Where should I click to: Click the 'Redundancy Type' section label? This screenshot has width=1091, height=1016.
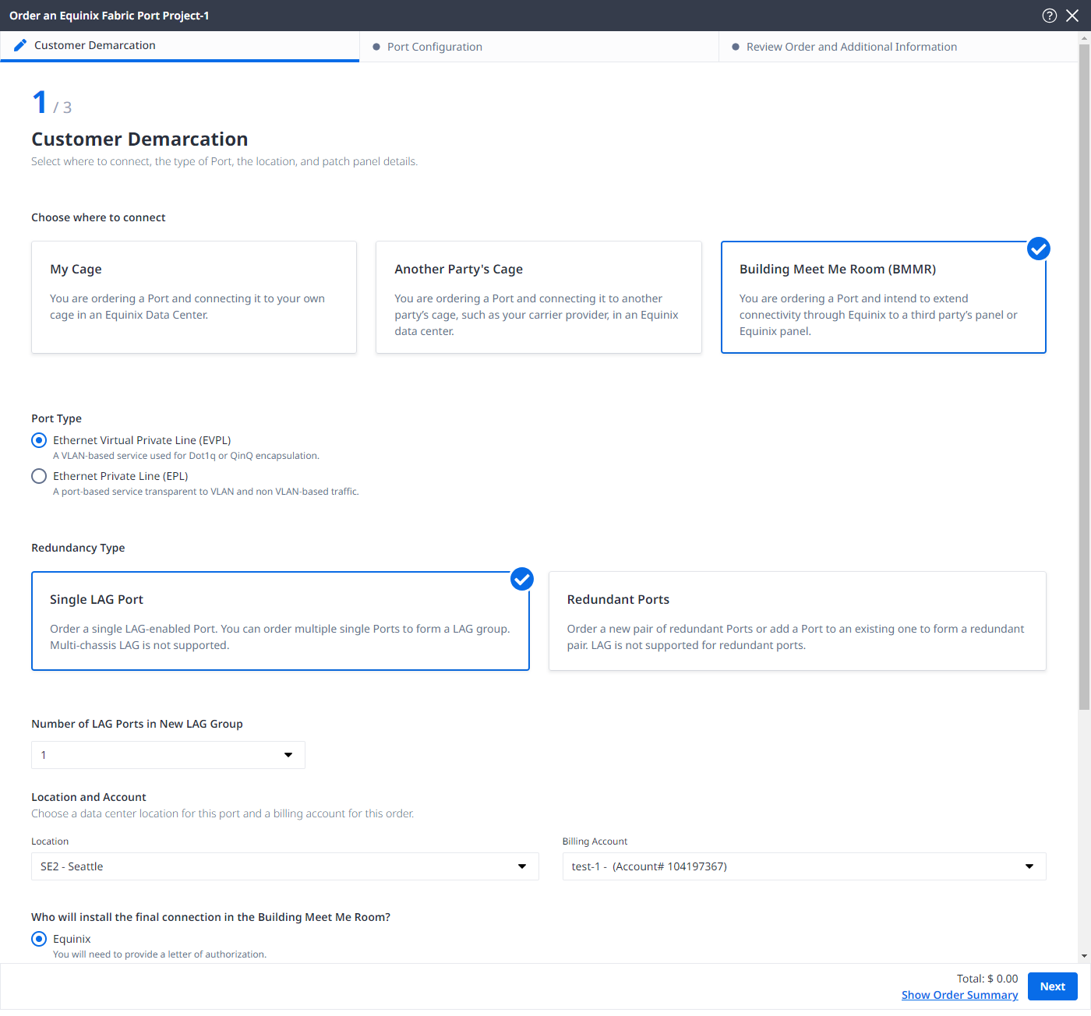pos(78,548)
